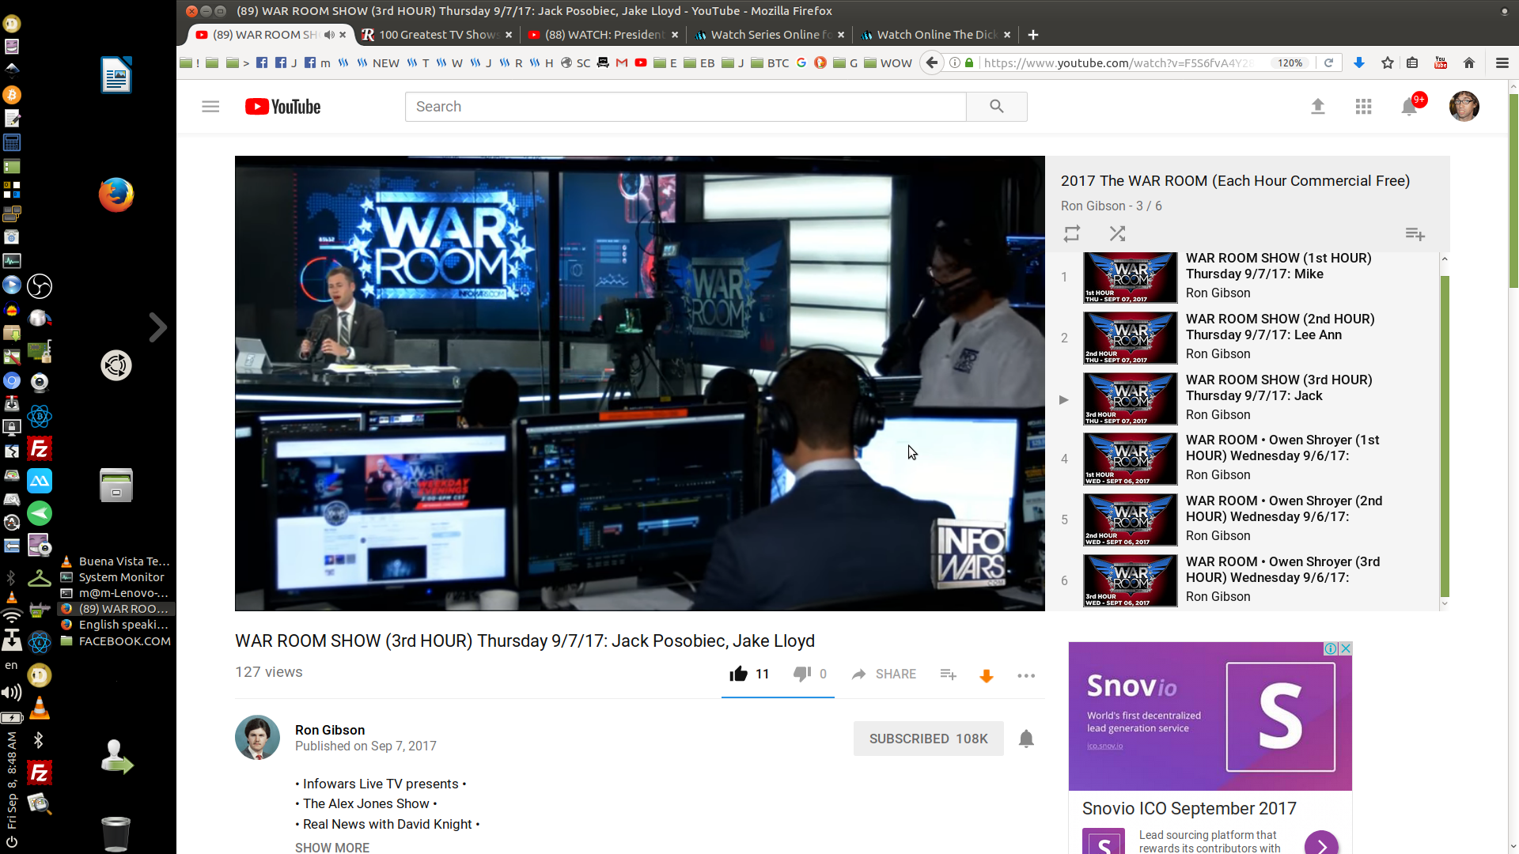Click the 120% zoom level indicator
1519x854 pixels.
pyautogui.click(x=1290, y=62)
